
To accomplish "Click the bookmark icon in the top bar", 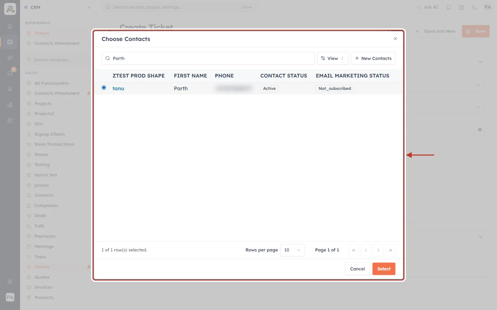I will coord(448,7).
